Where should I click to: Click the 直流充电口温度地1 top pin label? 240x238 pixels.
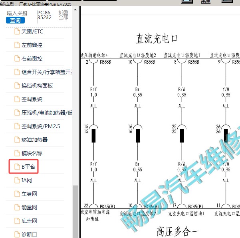click(182, 55)
